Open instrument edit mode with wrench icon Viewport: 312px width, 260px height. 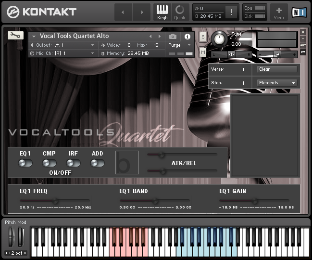15,36
